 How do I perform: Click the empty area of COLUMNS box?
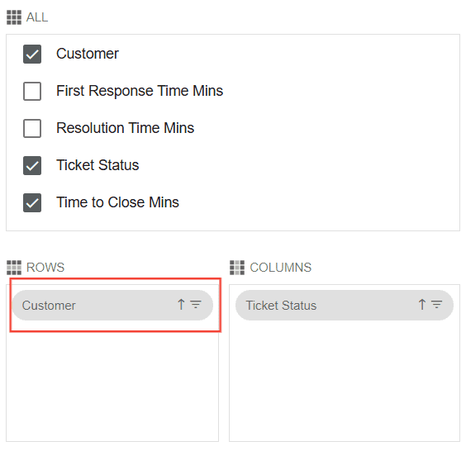(345, 382)
